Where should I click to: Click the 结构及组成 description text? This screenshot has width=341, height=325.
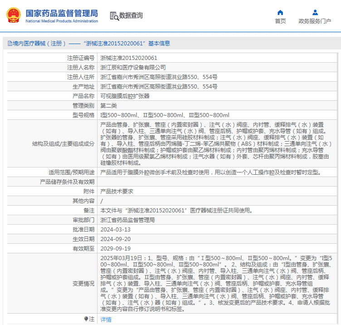[x=216, y=144]
